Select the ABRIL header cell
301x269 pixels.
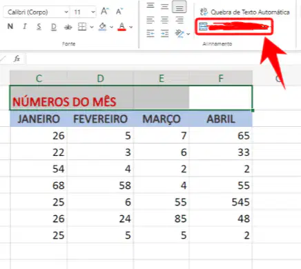(221, 119)
